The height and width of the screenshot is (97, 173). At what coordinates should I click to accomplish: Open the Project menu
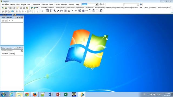click(24, 5)
